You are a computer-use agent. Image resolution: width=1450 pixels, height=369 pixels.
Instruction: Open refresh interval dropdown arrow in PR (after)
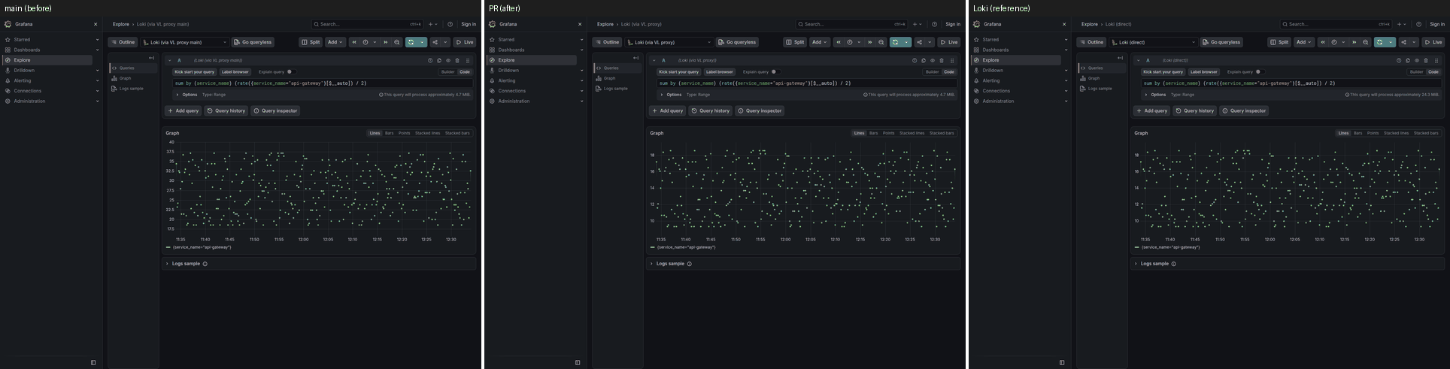point(906,42)
